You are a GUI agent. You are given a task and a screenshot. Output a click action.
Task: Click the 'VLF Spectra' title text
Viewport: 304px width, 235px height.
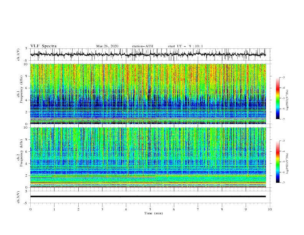(x=43, y=46)
